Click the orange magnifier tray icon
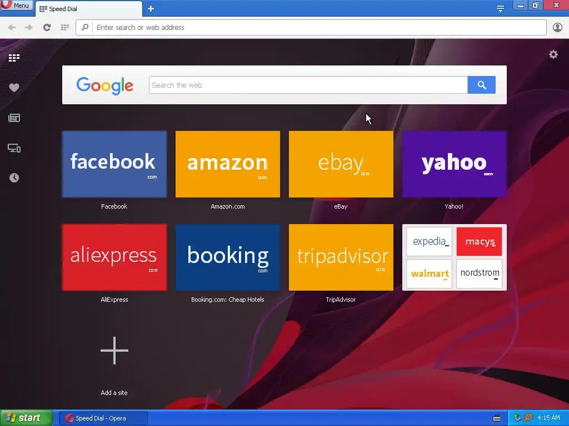The height and width of the screenshot is (426, 569). click(x=528, y=418)
